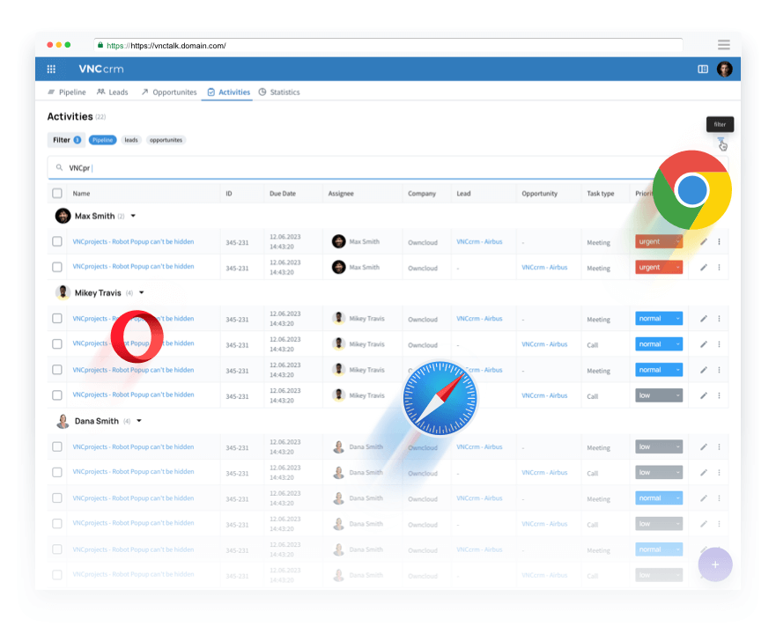Click the filter funnel icon
776x634 pixels.
point(721,141)
